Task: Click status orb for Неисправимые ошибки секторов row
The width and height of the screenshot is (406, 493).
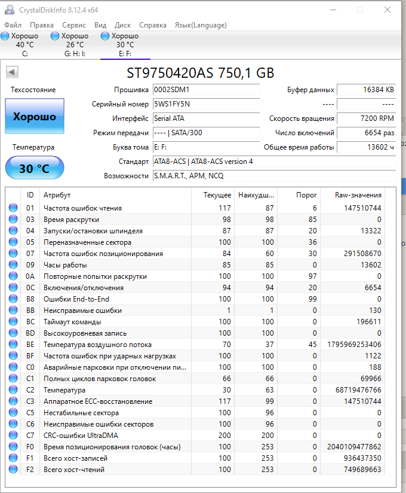Action: pos(13,424)
